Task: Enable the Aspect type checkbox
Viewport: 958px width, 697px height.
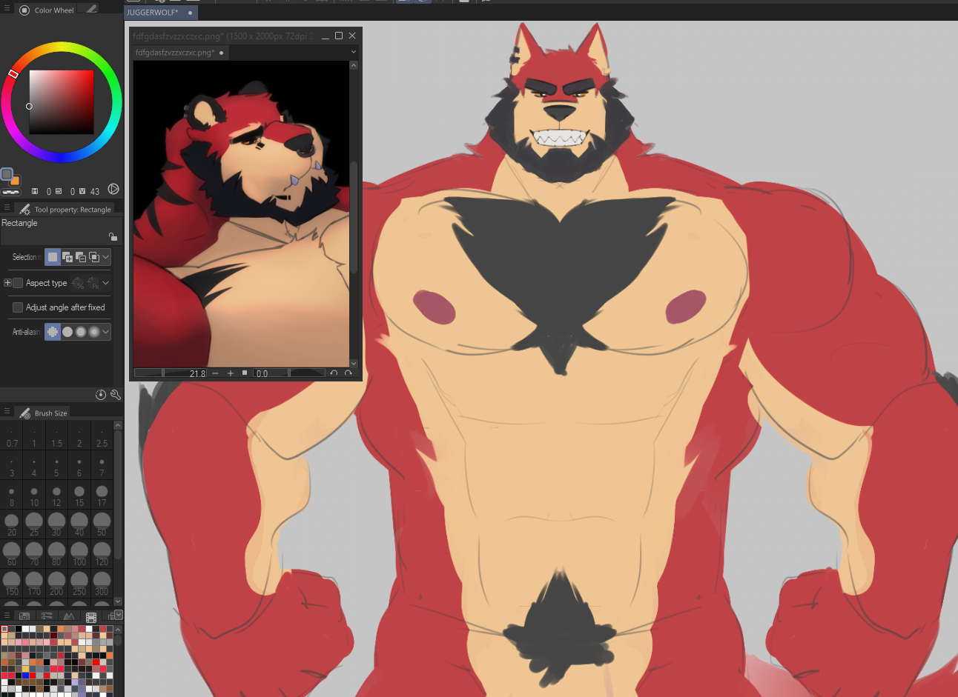Action: [18, 283]
